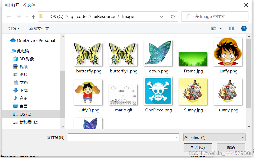Click the 取消 cancel button
Viewport: 254px width, 158px height.
pyautogui.click(x=231, y=147)
